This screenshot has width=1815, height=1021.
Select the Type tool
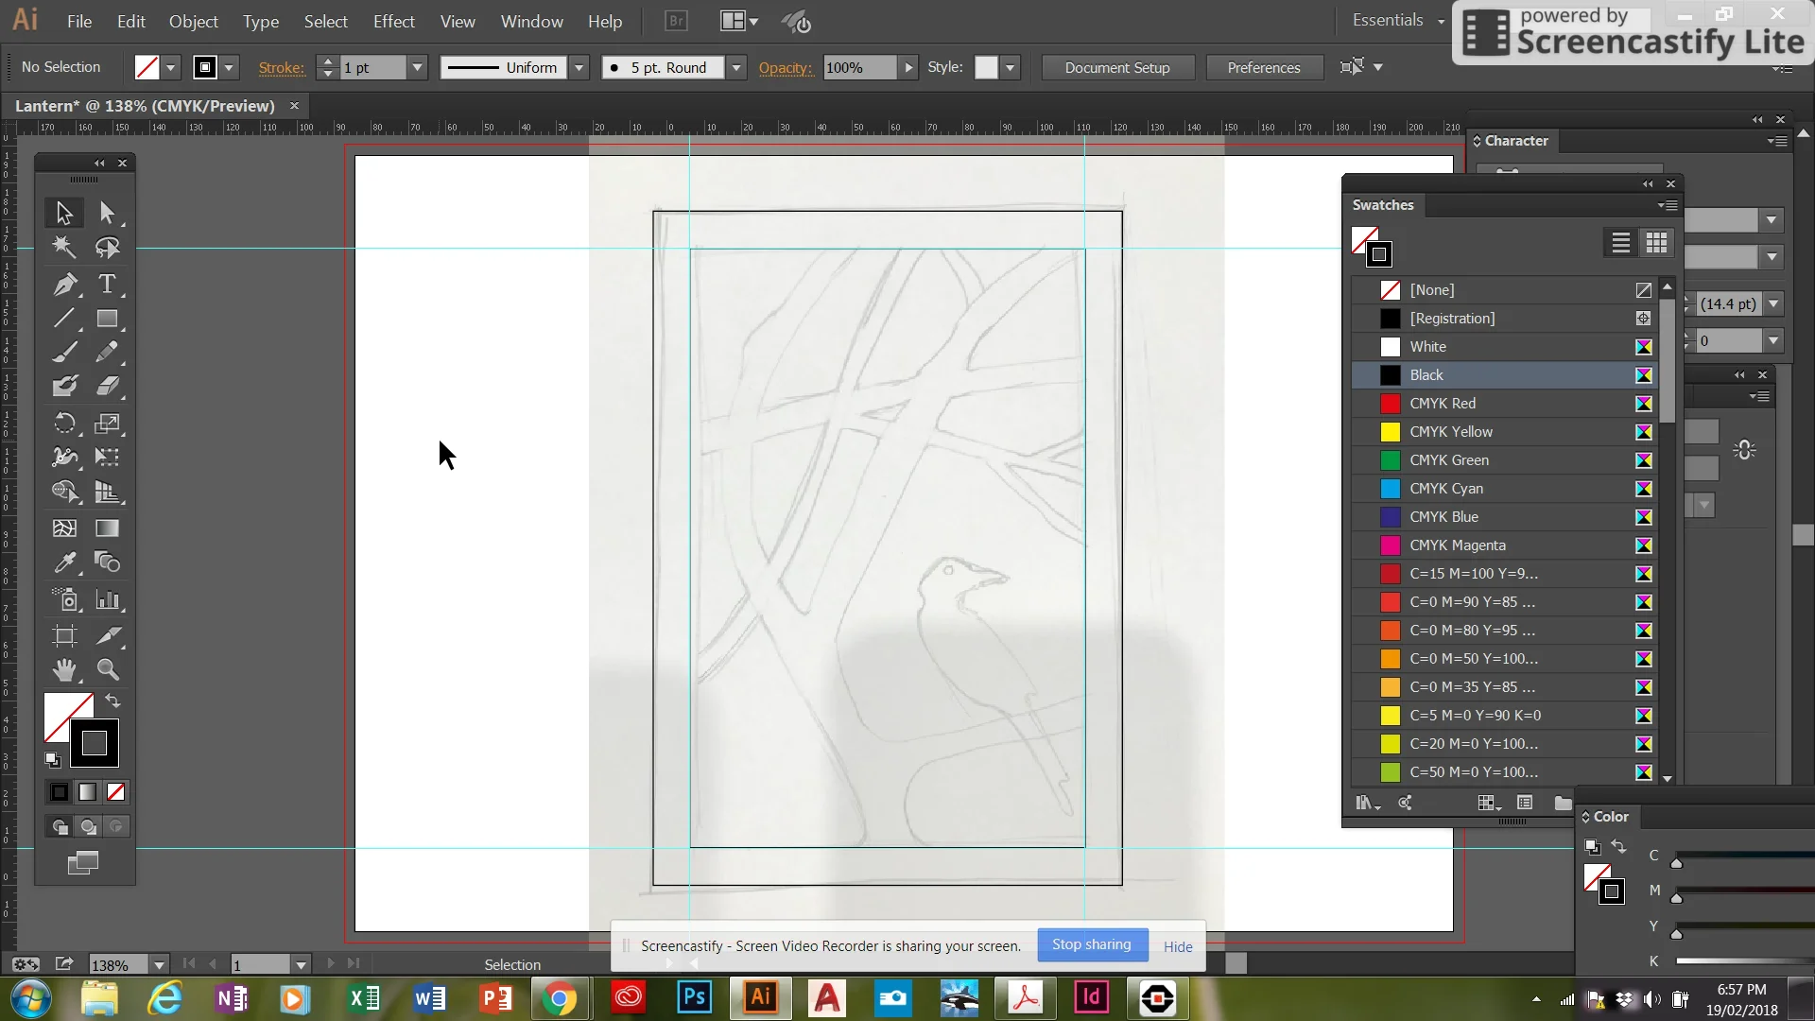[107, 284]
